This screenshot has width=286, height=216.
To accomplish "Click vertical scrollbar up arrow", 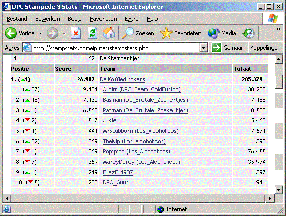I will 279,59.
